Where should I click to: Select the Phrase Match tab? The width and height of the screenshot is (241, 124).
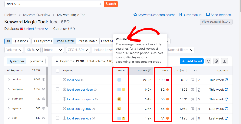(87, 41)
